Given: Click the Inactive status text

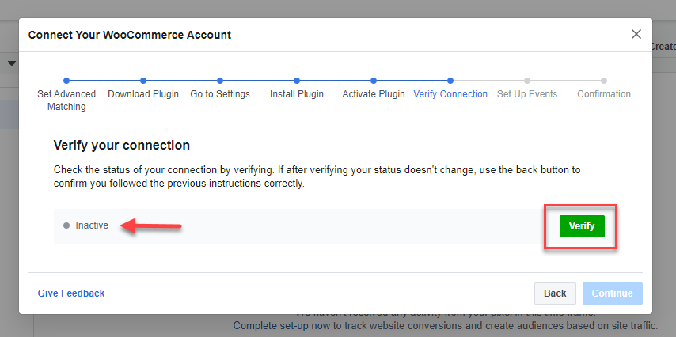Looking at the screenshot, I should (92, 225).
